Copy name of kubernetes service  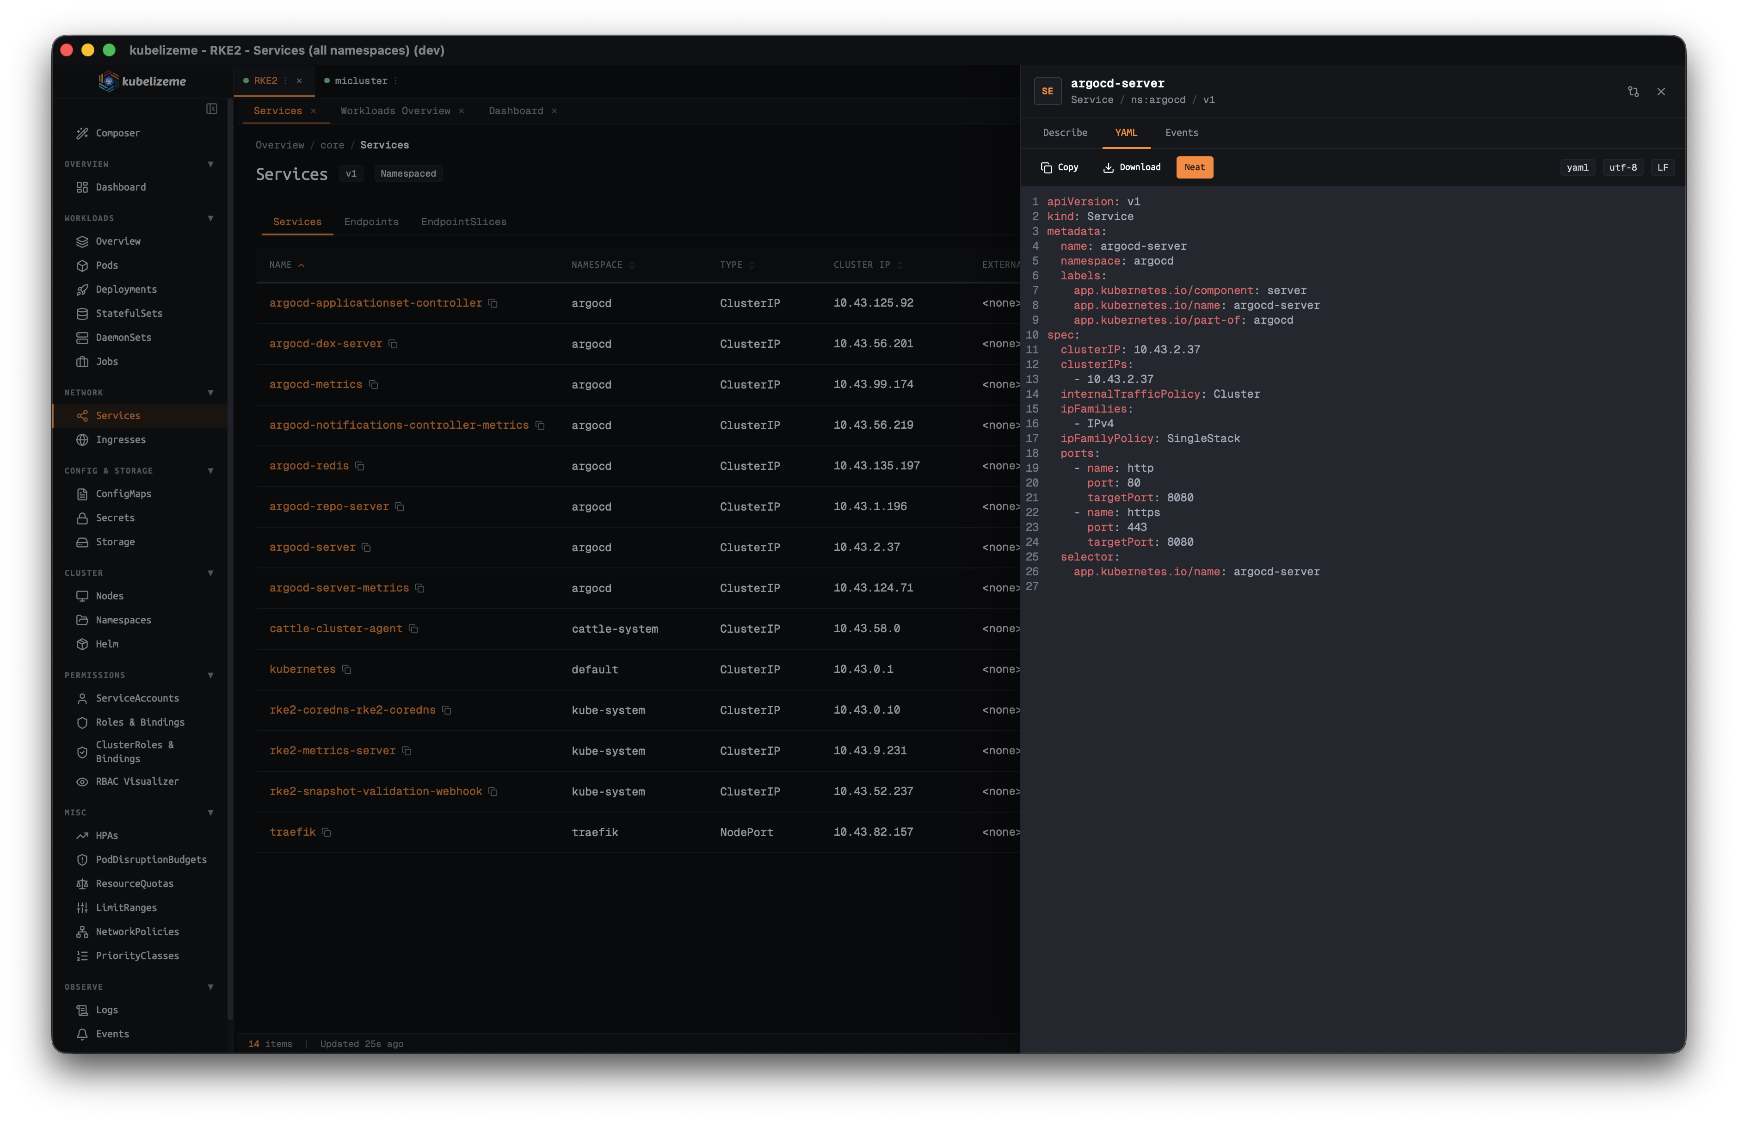click(347, 670)
